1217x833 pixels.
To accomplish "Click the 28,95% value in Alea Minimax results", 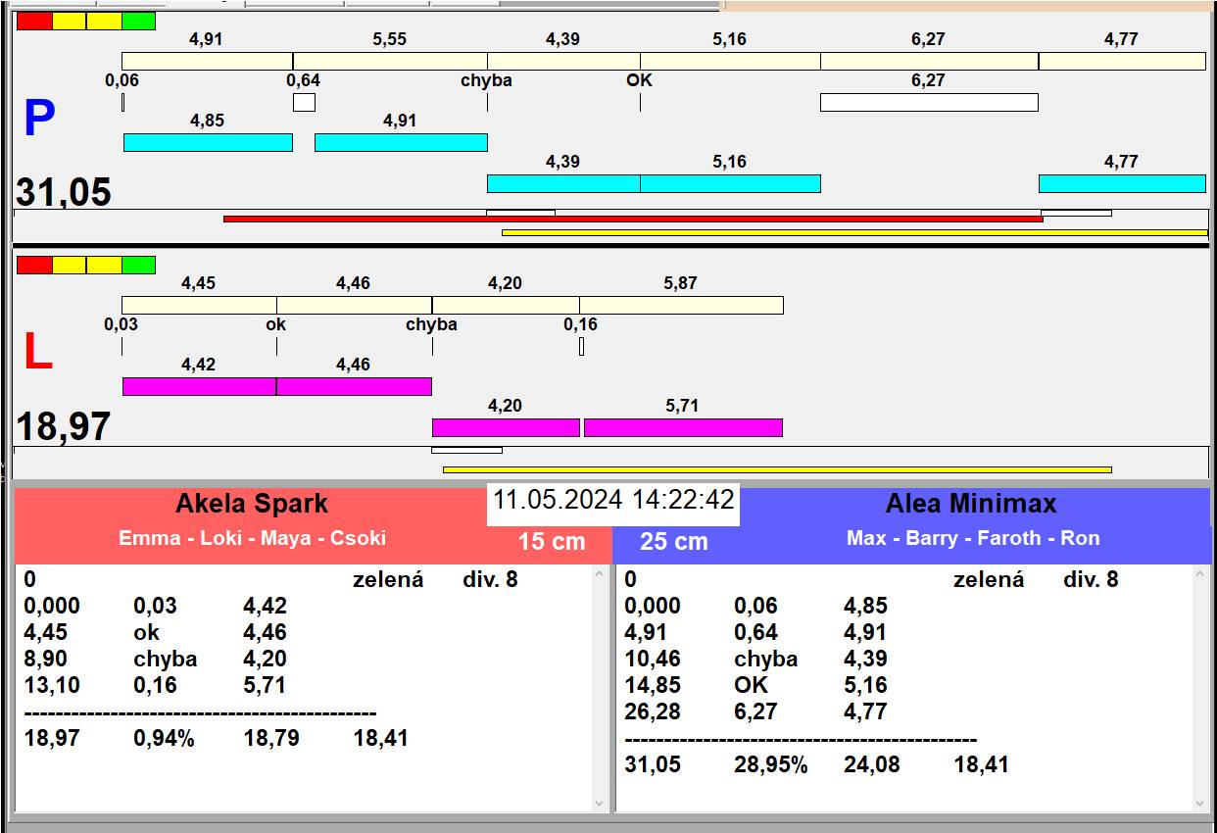I will pyautogui.click(x=770, y=764).
